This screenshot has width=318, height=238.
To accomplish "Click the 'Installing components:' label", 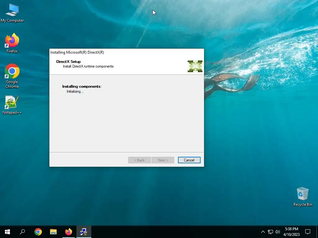I will [x=82, y=86].
